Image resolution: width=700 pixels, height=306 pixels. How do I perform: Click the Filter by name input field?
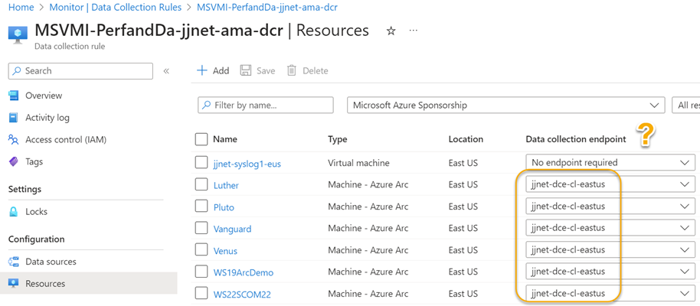coord(265,106)
